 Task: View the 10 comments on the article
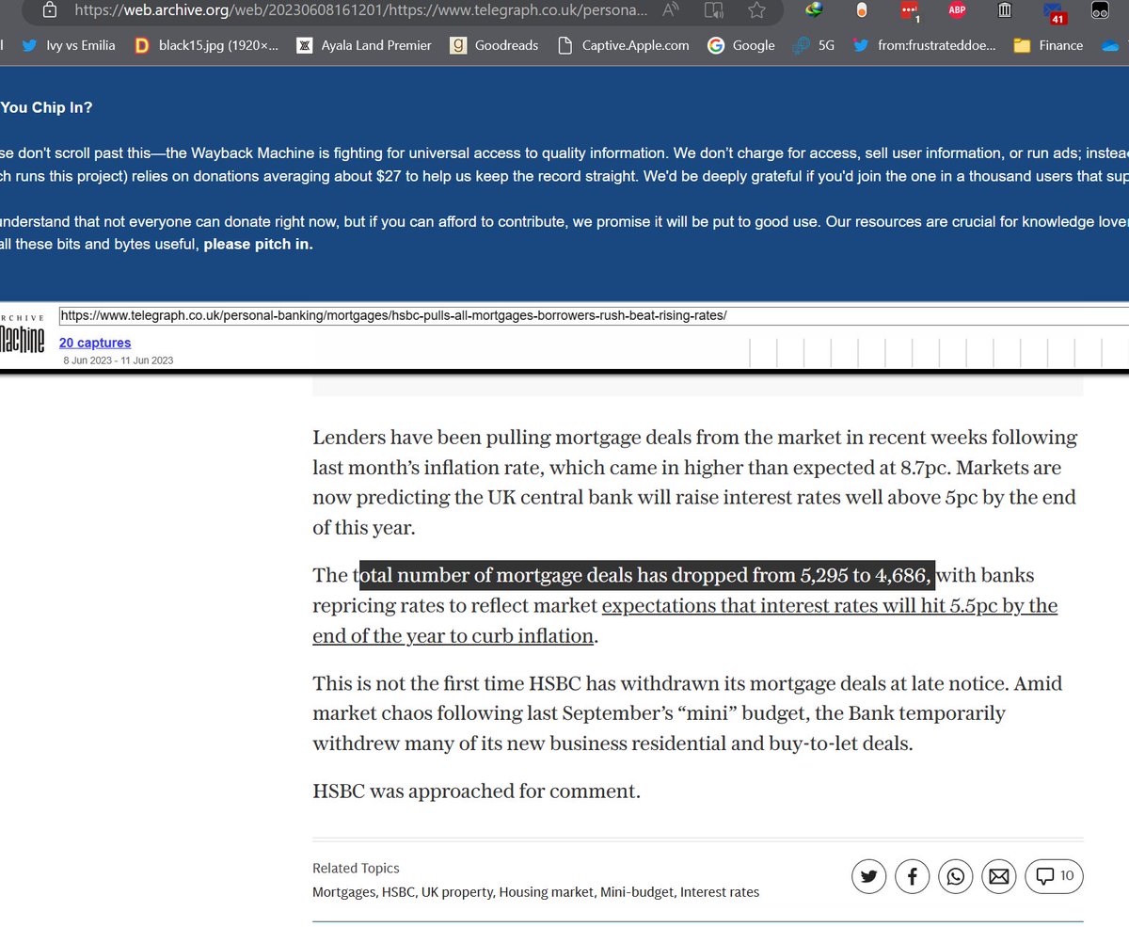pos(1054,876)
